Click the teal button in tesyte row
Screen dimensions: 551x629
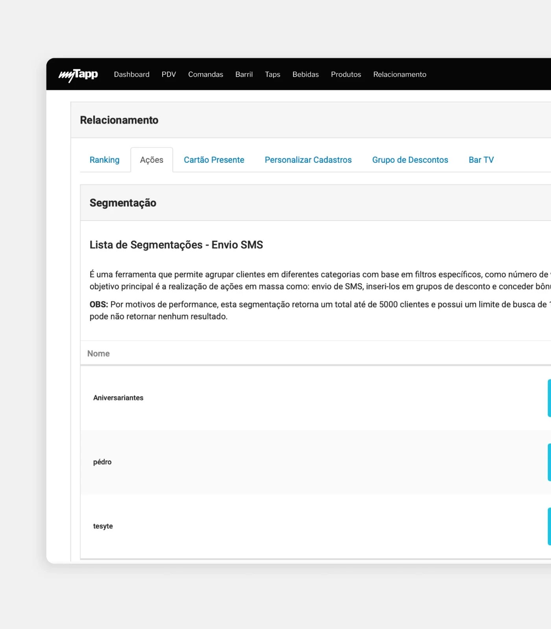[x=549, y=526]
